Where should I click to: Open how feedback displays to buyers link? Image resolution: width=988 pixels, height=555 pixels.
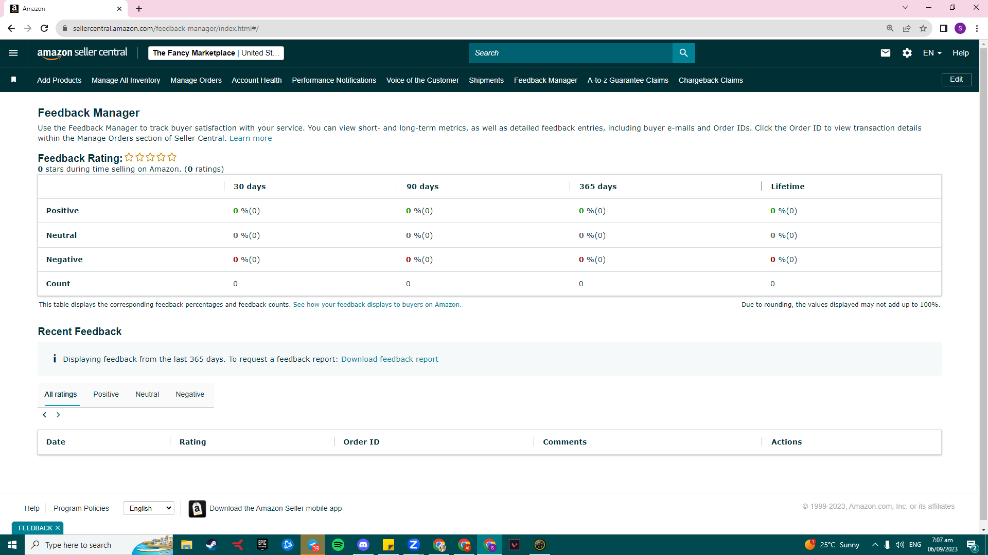[x=376, y=305]
